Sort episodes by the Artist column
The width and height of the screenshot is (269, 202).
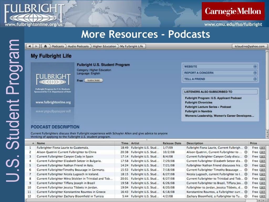[x=146, y=143]
